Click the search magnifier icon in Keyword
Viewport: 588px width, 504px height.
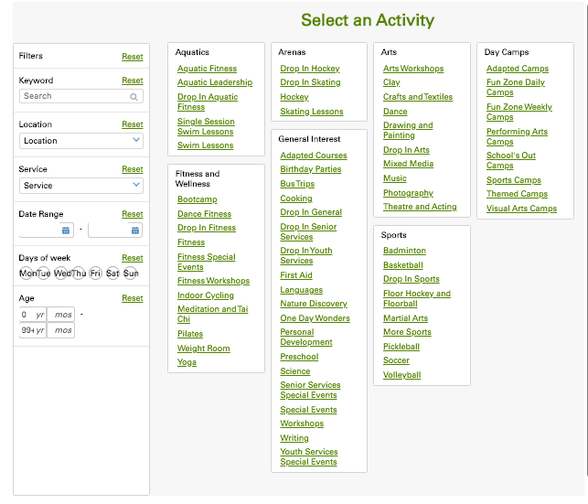[x=134, y=96]
